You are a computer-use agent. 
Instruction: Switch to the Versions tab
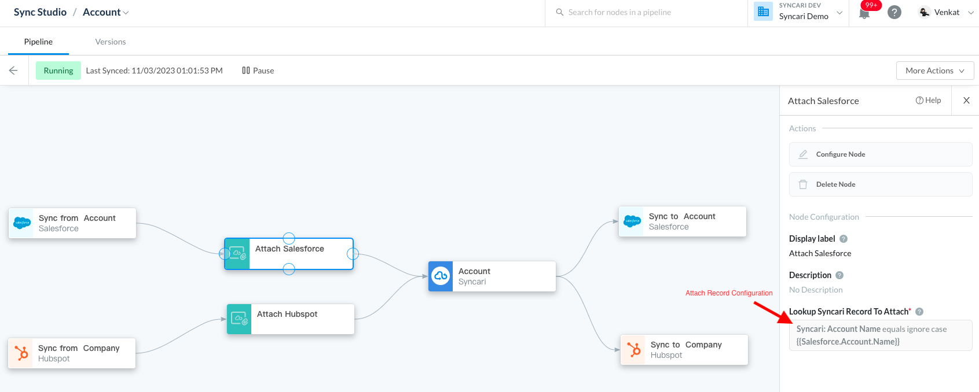coord(111,42)
